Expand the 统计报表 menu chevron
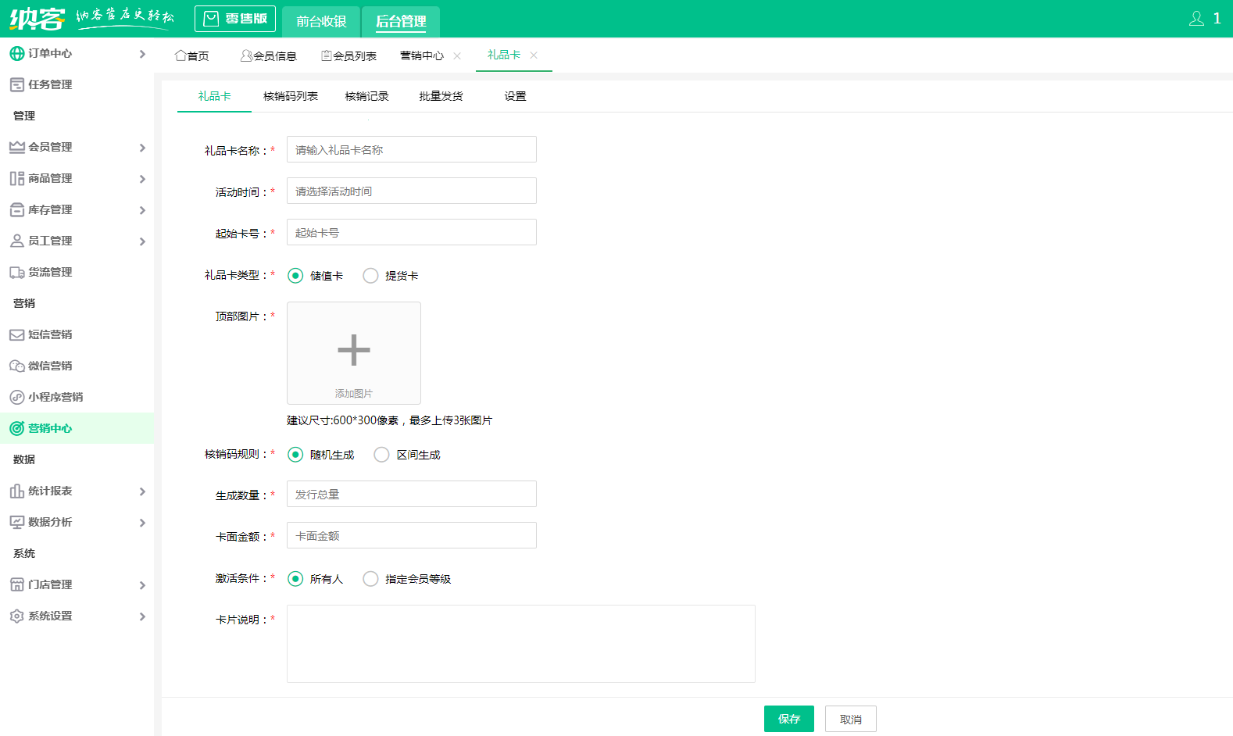The width and height of the screenshot is (1233, 736). pyautogui.click(x=142, y=491)
